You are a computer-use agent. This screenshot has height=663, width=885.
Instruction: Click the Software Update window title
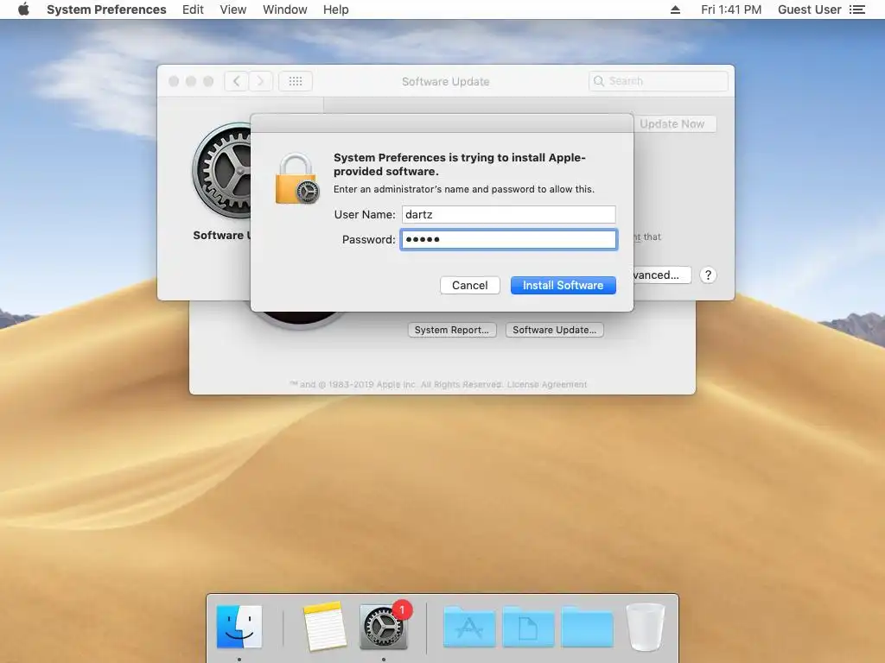(x=445, y=81)
